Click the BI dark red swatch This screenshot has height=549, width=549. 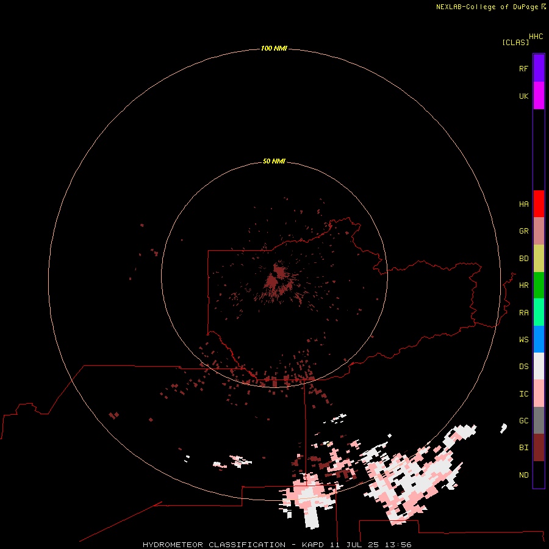539,448
